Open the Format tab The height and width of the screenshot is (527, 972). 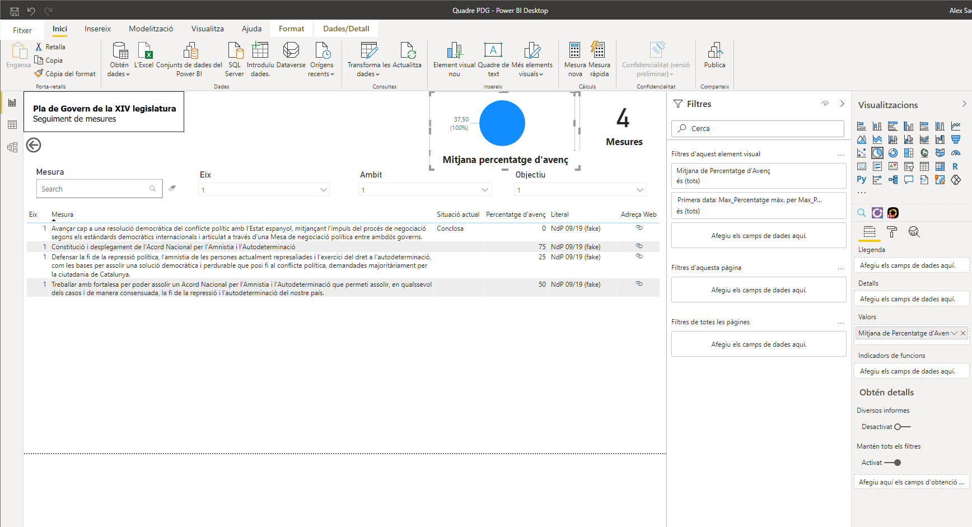pos(292,29)
